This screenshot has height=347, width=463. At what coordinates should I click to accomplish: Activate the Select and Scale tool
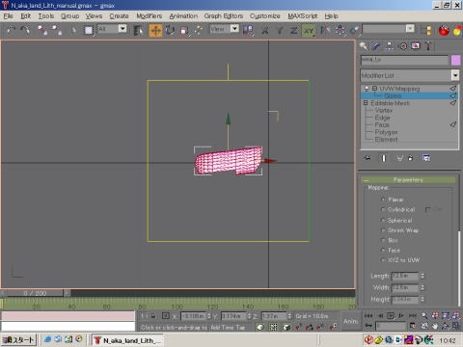[184, 31]
